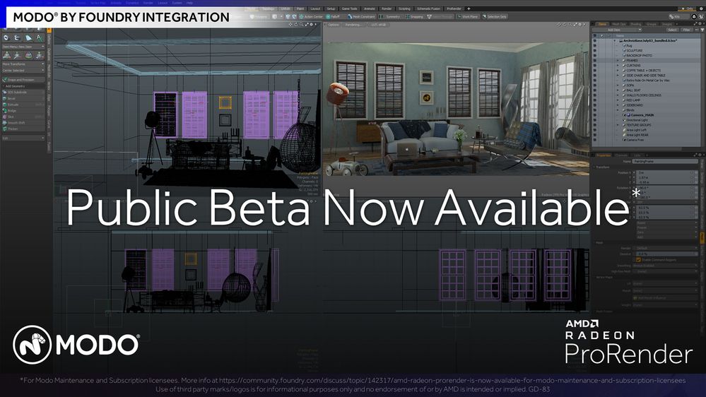Click the plus icon to add layout tab
Screen dimensions: 706x397
click(x=469, y=8)
